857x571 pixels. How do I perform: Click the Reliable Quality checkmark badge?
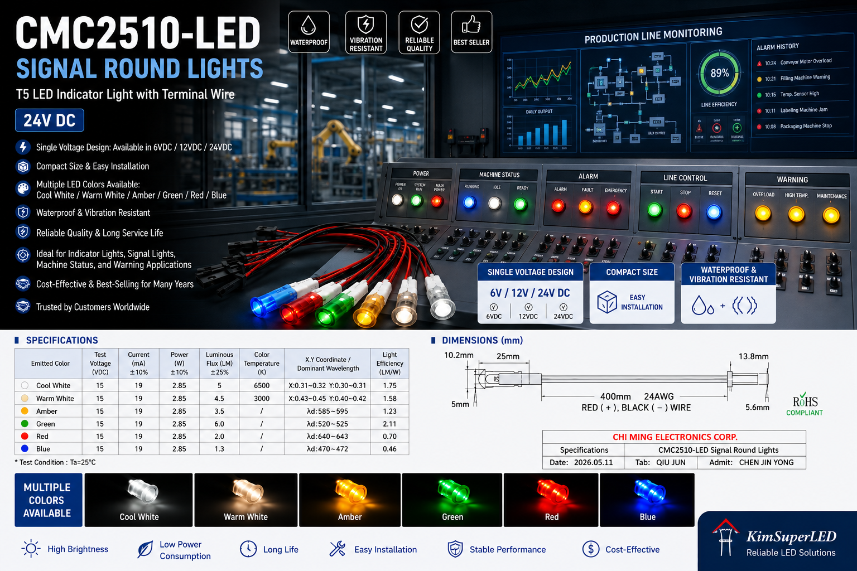[x=420, y=32]
